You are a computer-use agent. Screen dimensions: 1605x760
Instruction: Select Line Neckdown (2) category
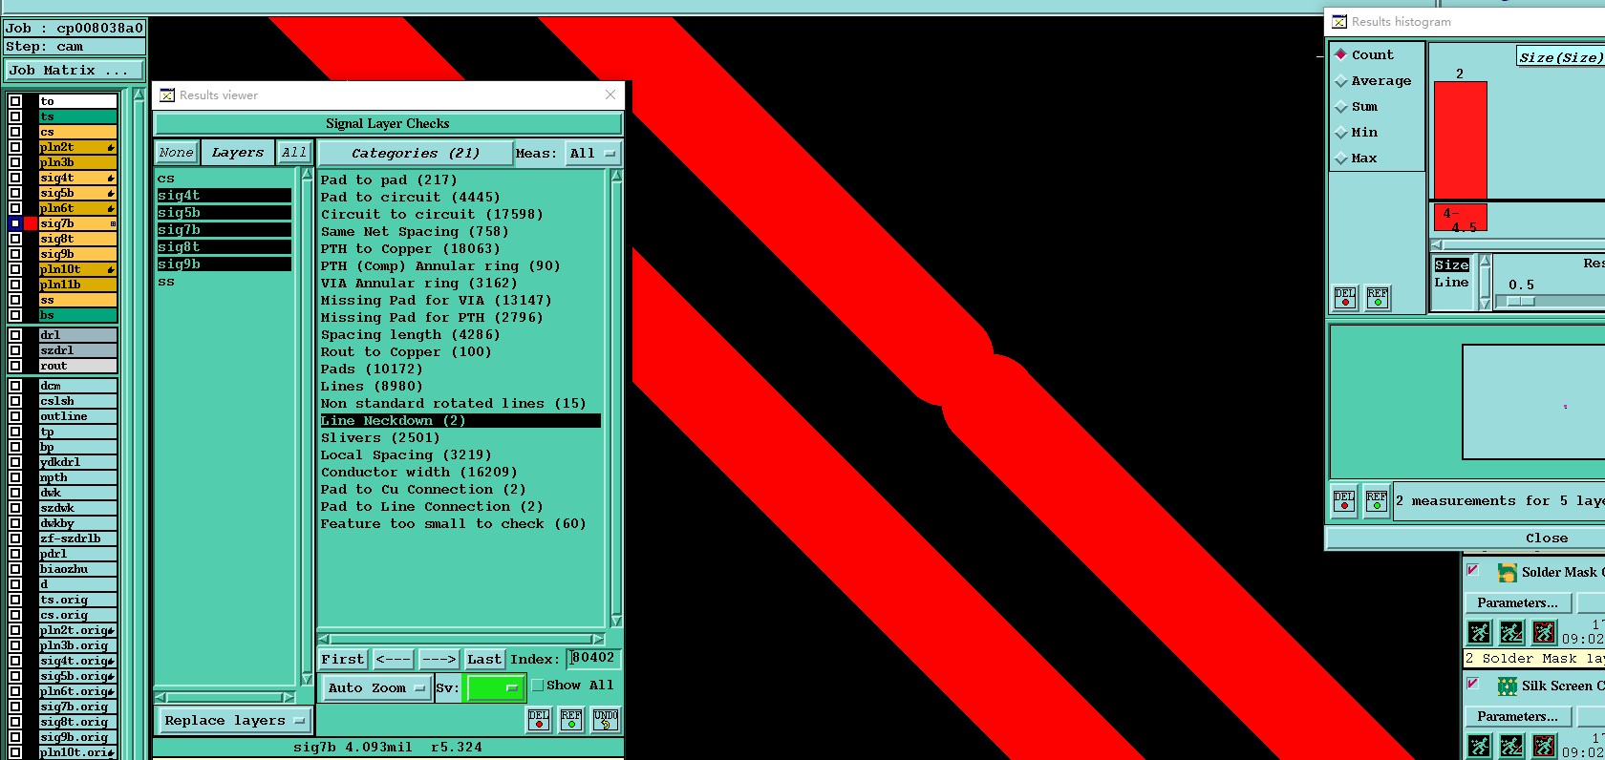[460, 421]
